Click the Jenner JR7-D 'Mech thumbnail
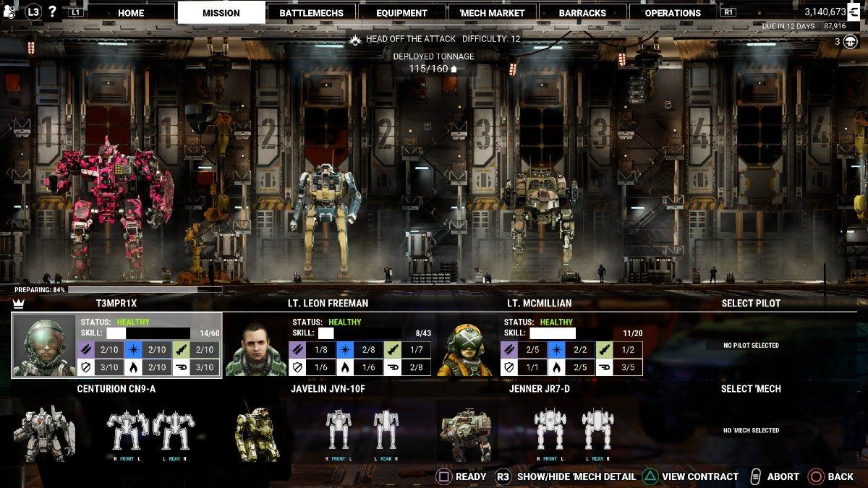 (467, 432)
